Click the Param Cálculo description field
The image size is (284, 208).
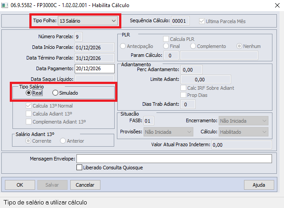[x=219, y=56]
